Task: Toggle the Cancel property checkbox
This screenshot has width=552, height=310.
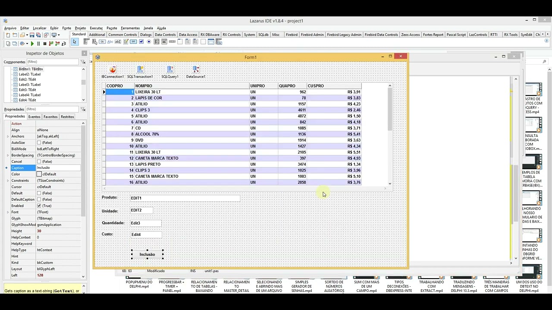Action: coord(39,161)
